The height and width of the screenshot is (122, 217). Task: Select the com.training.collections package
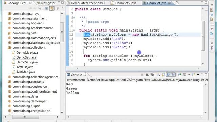pos(29,47)
